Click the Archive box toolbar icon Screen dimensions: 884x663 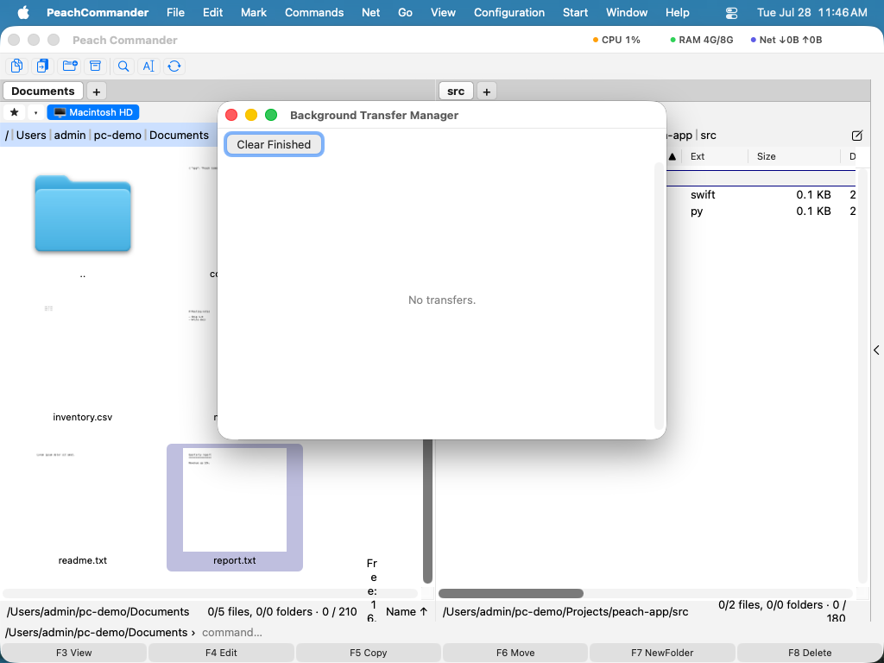pyautogui.click(x=95, y=66)
